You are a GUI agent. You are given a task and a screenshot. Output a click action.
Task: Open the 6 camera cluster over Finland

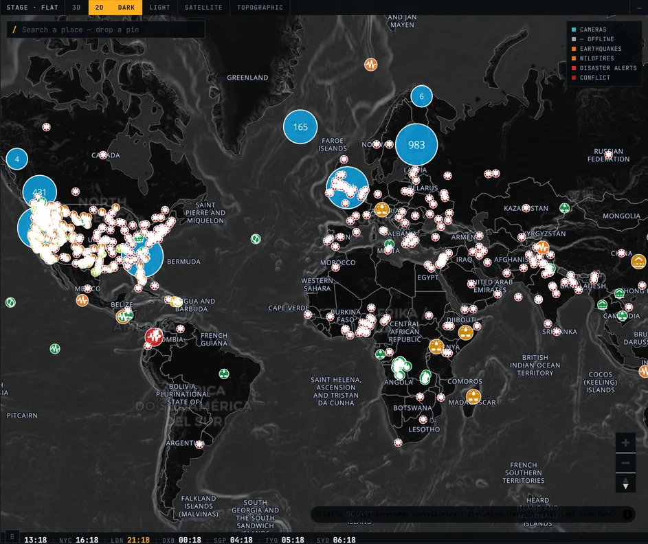[x=421, y=96]
